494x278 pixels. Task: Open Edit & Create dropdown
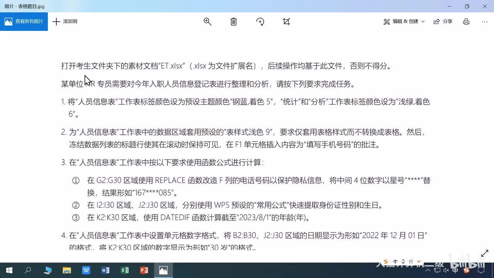click(404, 22)
